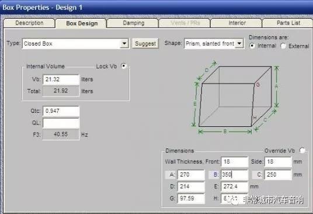313x214 pixels.
Task: Click the dimension A input field
Action: point(191,175)
